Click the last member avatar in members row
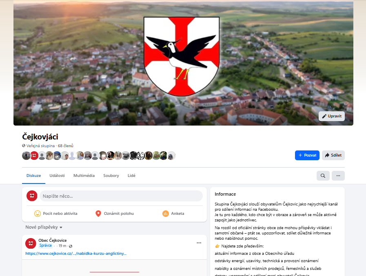 click(171, 156)
